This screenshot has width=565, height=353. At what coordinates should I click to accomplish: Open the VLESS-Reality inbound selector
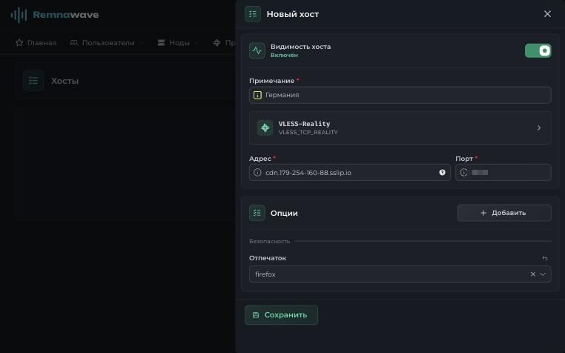[x=400, y=128]
